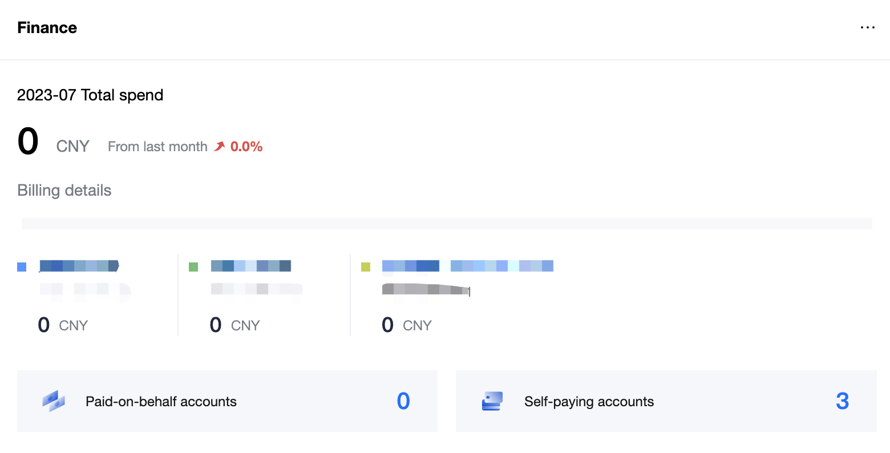Screen dimensions: 890x453
Task: Open the Paid-on-behalf accounts count of 0
Action: pyautogui.click(x=403, y=401)
